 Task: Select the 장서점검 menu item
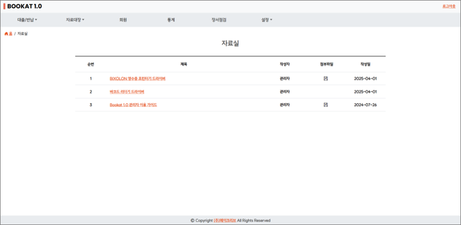coord(219,20)
